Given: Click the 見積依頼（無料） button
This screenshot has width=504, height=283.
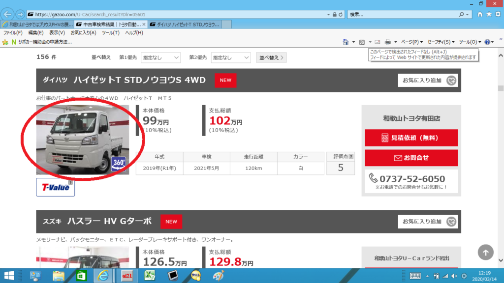Looking at the screenshot, I should coord(411,138).
